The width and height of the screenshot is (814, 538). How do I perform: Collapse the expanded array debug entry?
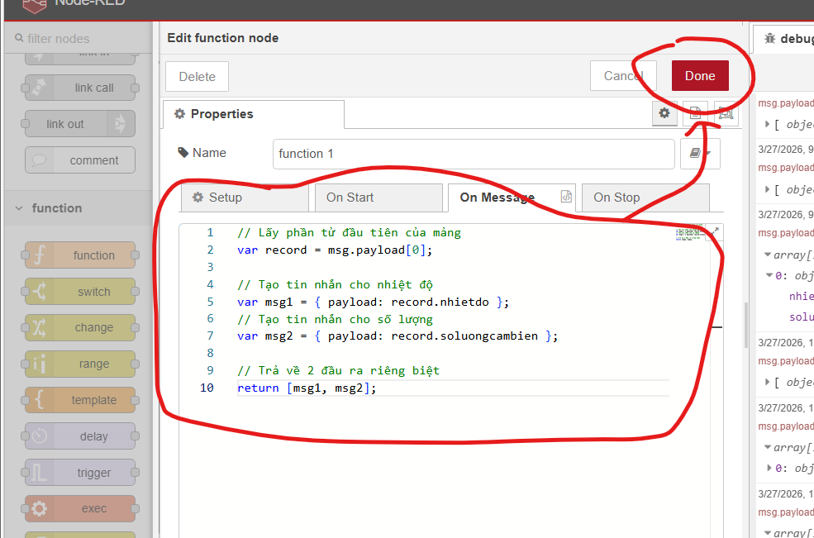(x=768, y=255)
